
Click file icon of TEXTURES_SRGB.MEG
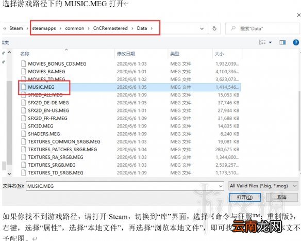pos(24,165)
